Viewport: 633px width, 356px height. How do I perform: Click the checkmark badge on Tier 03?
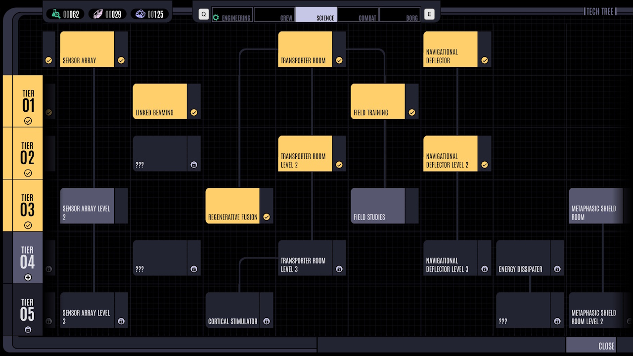coord(28,225)
